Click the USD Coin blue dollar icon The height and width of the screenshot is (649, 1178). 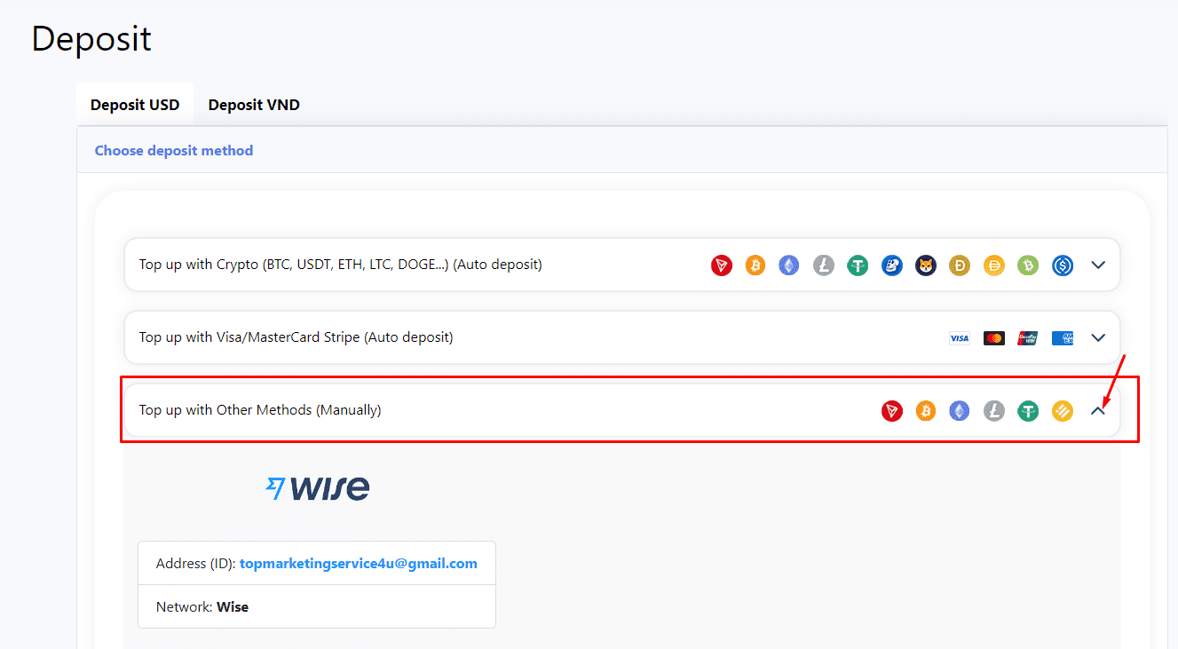coord(1063,265)
